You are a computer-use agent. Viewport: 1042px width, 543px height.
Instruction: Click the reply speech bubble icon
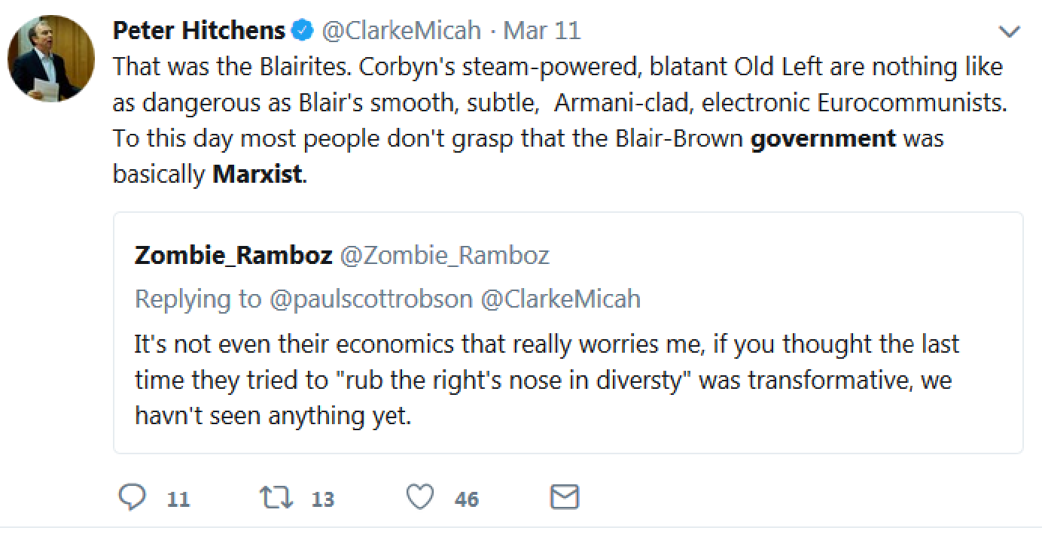(133, 497)
